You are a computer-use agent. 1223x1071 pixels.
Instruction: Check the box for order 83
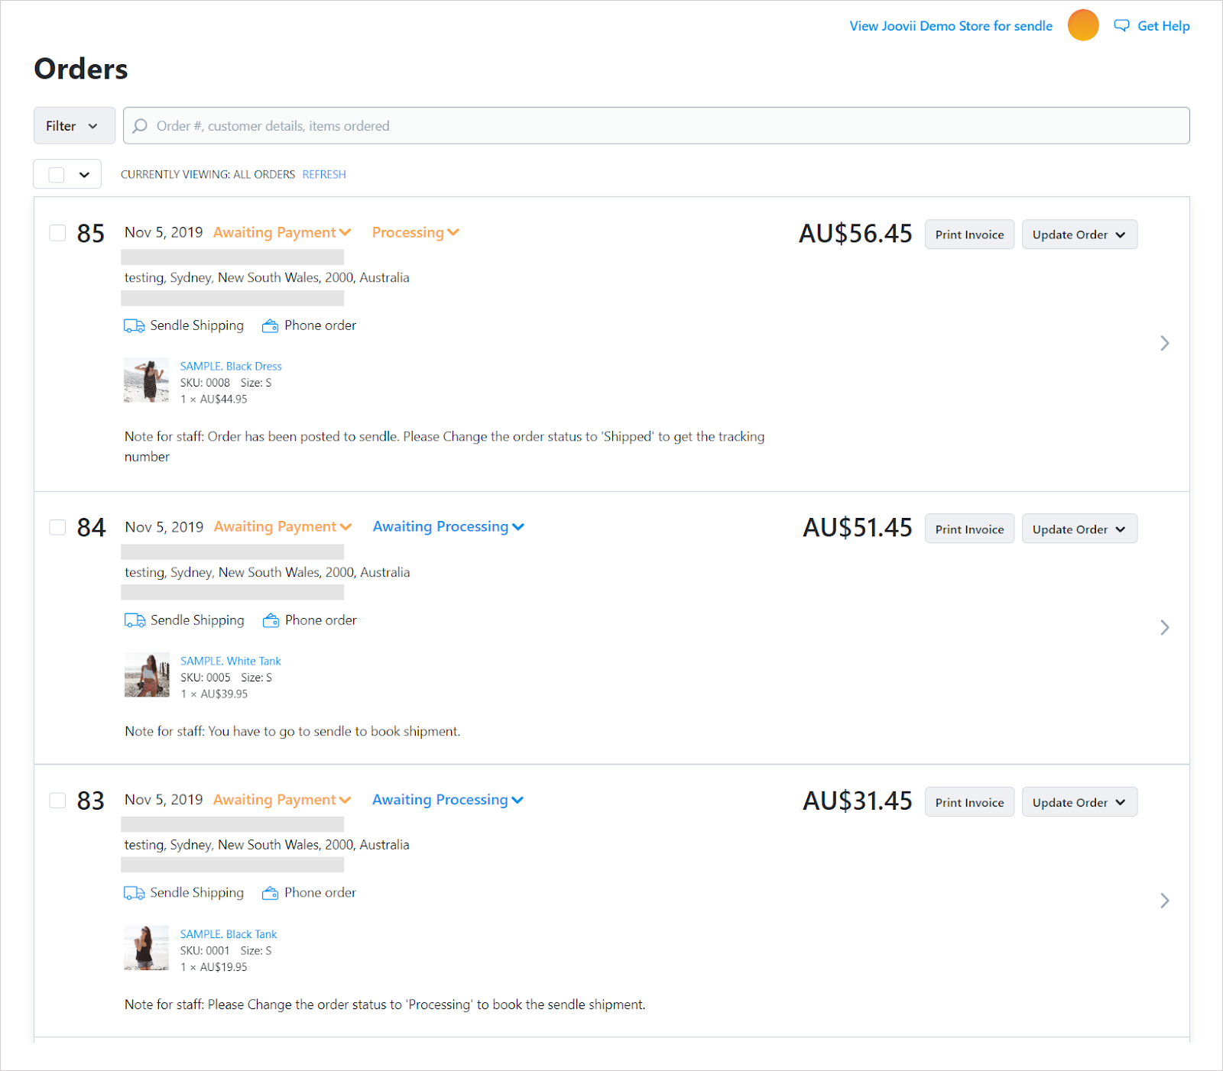pos(57,800)
